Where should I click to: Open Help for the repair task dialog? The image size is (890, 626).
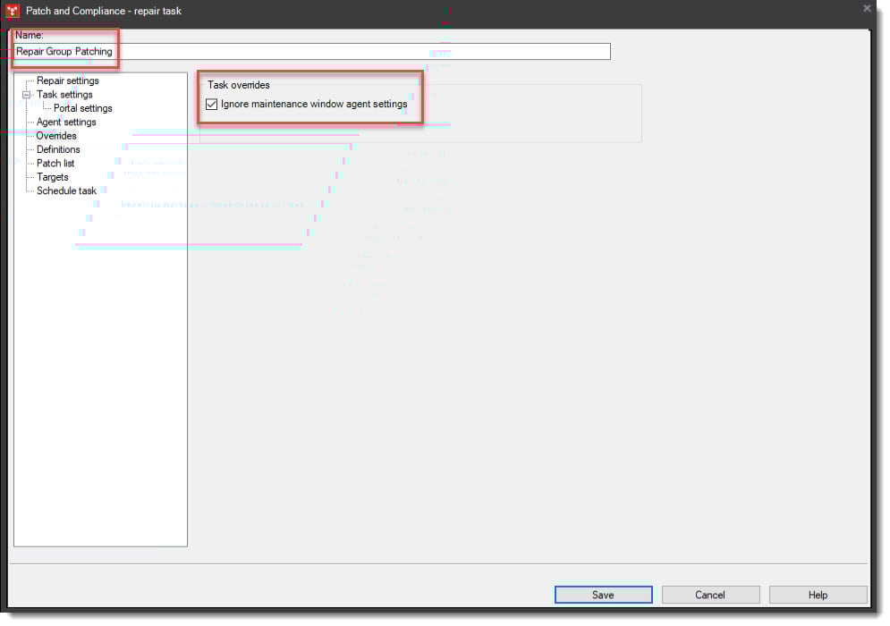817,594
